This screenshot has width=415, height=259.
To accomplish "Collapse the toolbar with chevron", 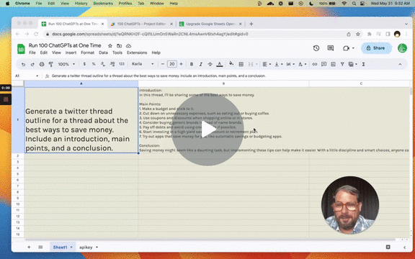I will [x=400, y=64].
